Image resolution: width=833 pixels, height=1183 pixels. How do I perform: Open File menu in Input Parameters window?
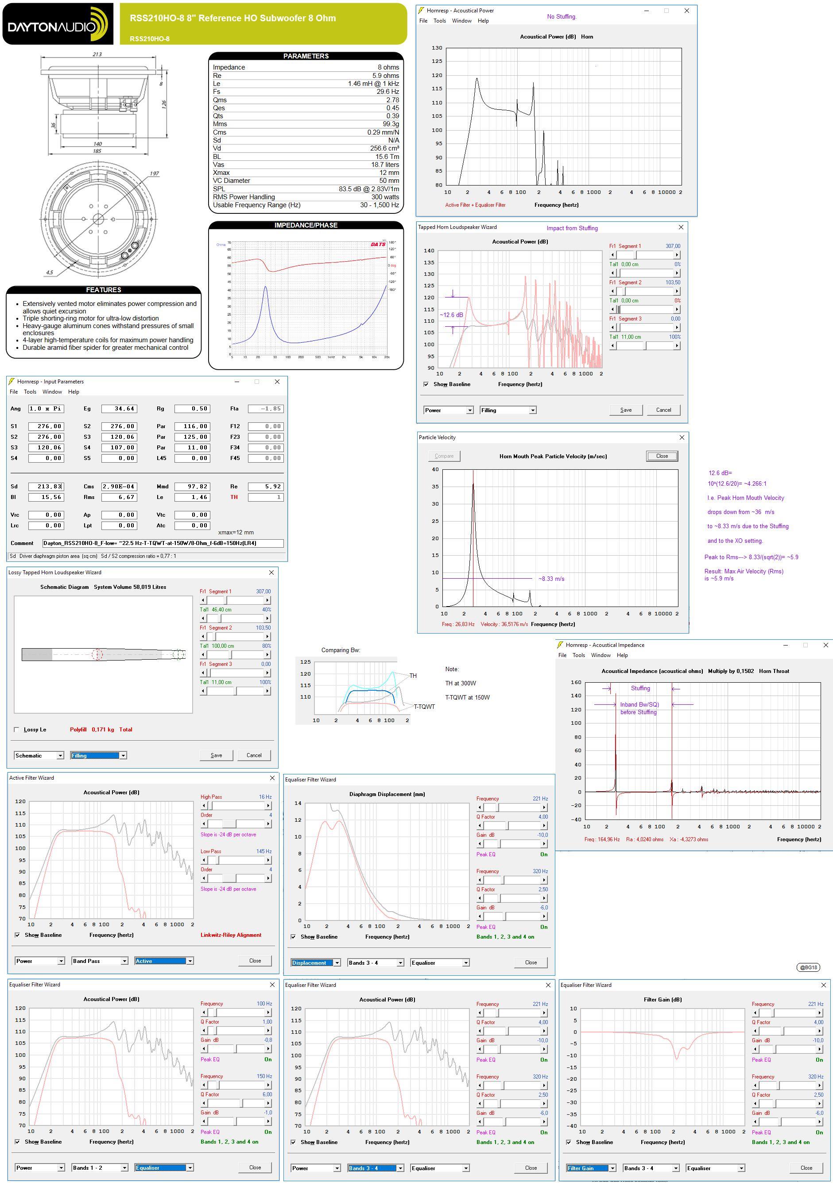pyautogui.click(x=14, y=392)
